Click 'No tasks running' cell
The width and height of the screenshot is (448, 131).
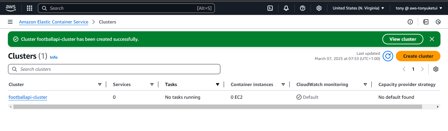tap(182, 97)
